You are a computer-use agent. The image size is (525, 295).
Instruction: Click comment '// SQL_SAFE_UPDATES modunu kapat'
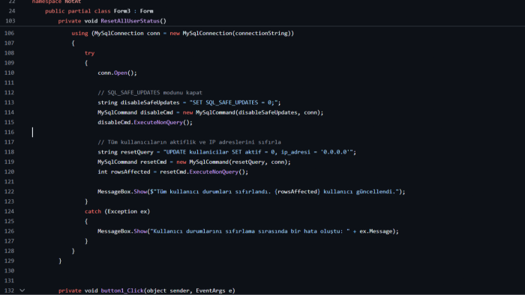coord(150,93)
